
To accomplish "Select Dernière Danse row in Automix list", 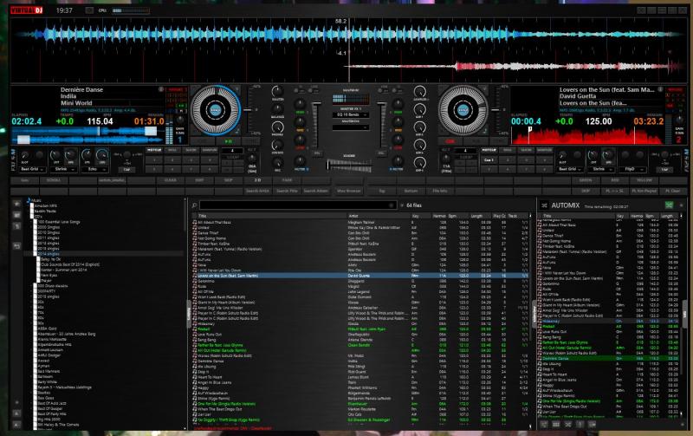I will (x=609, y=359).
